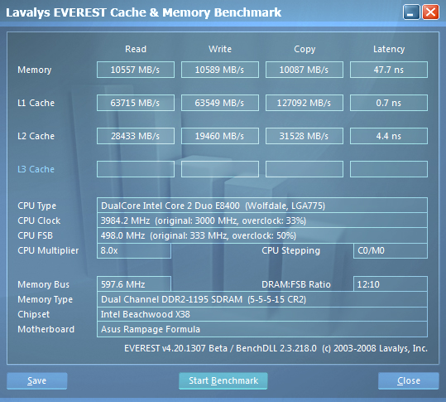Click the Memory Copy 10087 MB/s box
Viewport: 446px width, 402px height.
tap(305, 70)
